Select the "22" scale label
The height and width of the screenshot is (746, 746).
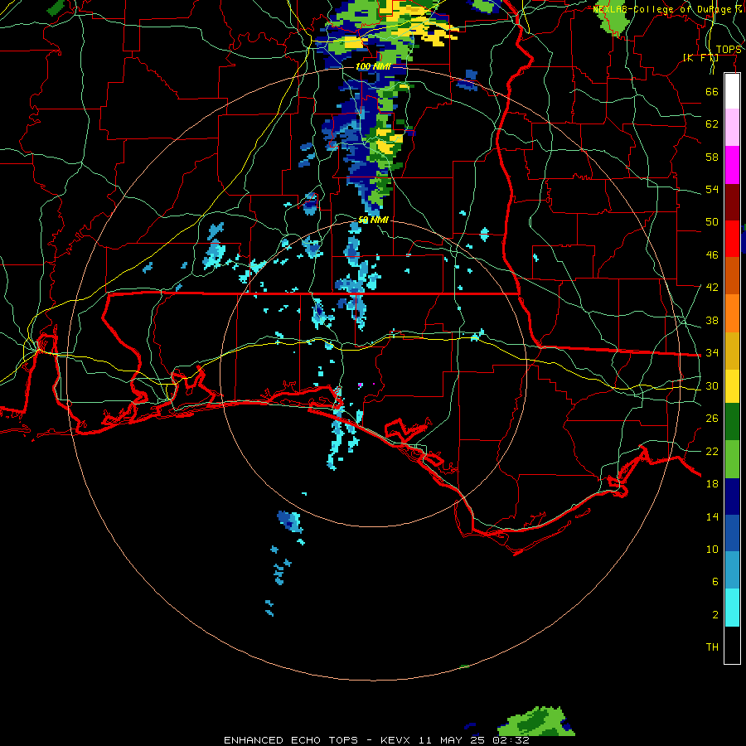point(712,451)
